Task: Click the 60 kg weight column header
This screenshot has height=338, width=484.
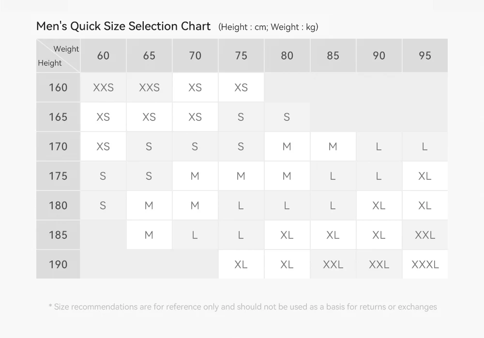Action: click(103, 56)
